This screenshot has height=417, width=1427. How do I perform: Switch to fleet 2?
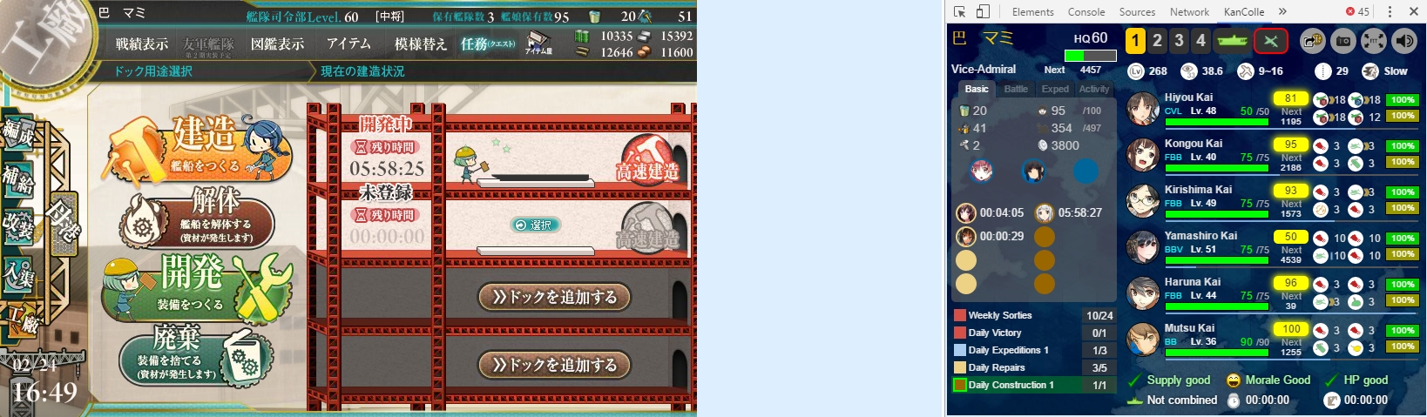click(x=1157, y=40)
